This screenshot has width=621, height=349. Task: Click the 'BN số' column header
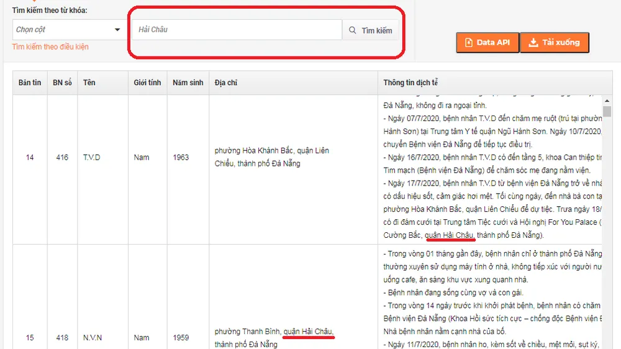(x=62, y=83)
